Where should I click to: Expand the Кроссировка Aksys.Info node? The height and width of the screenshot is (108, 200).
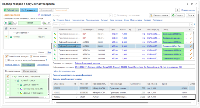[18, 89]
